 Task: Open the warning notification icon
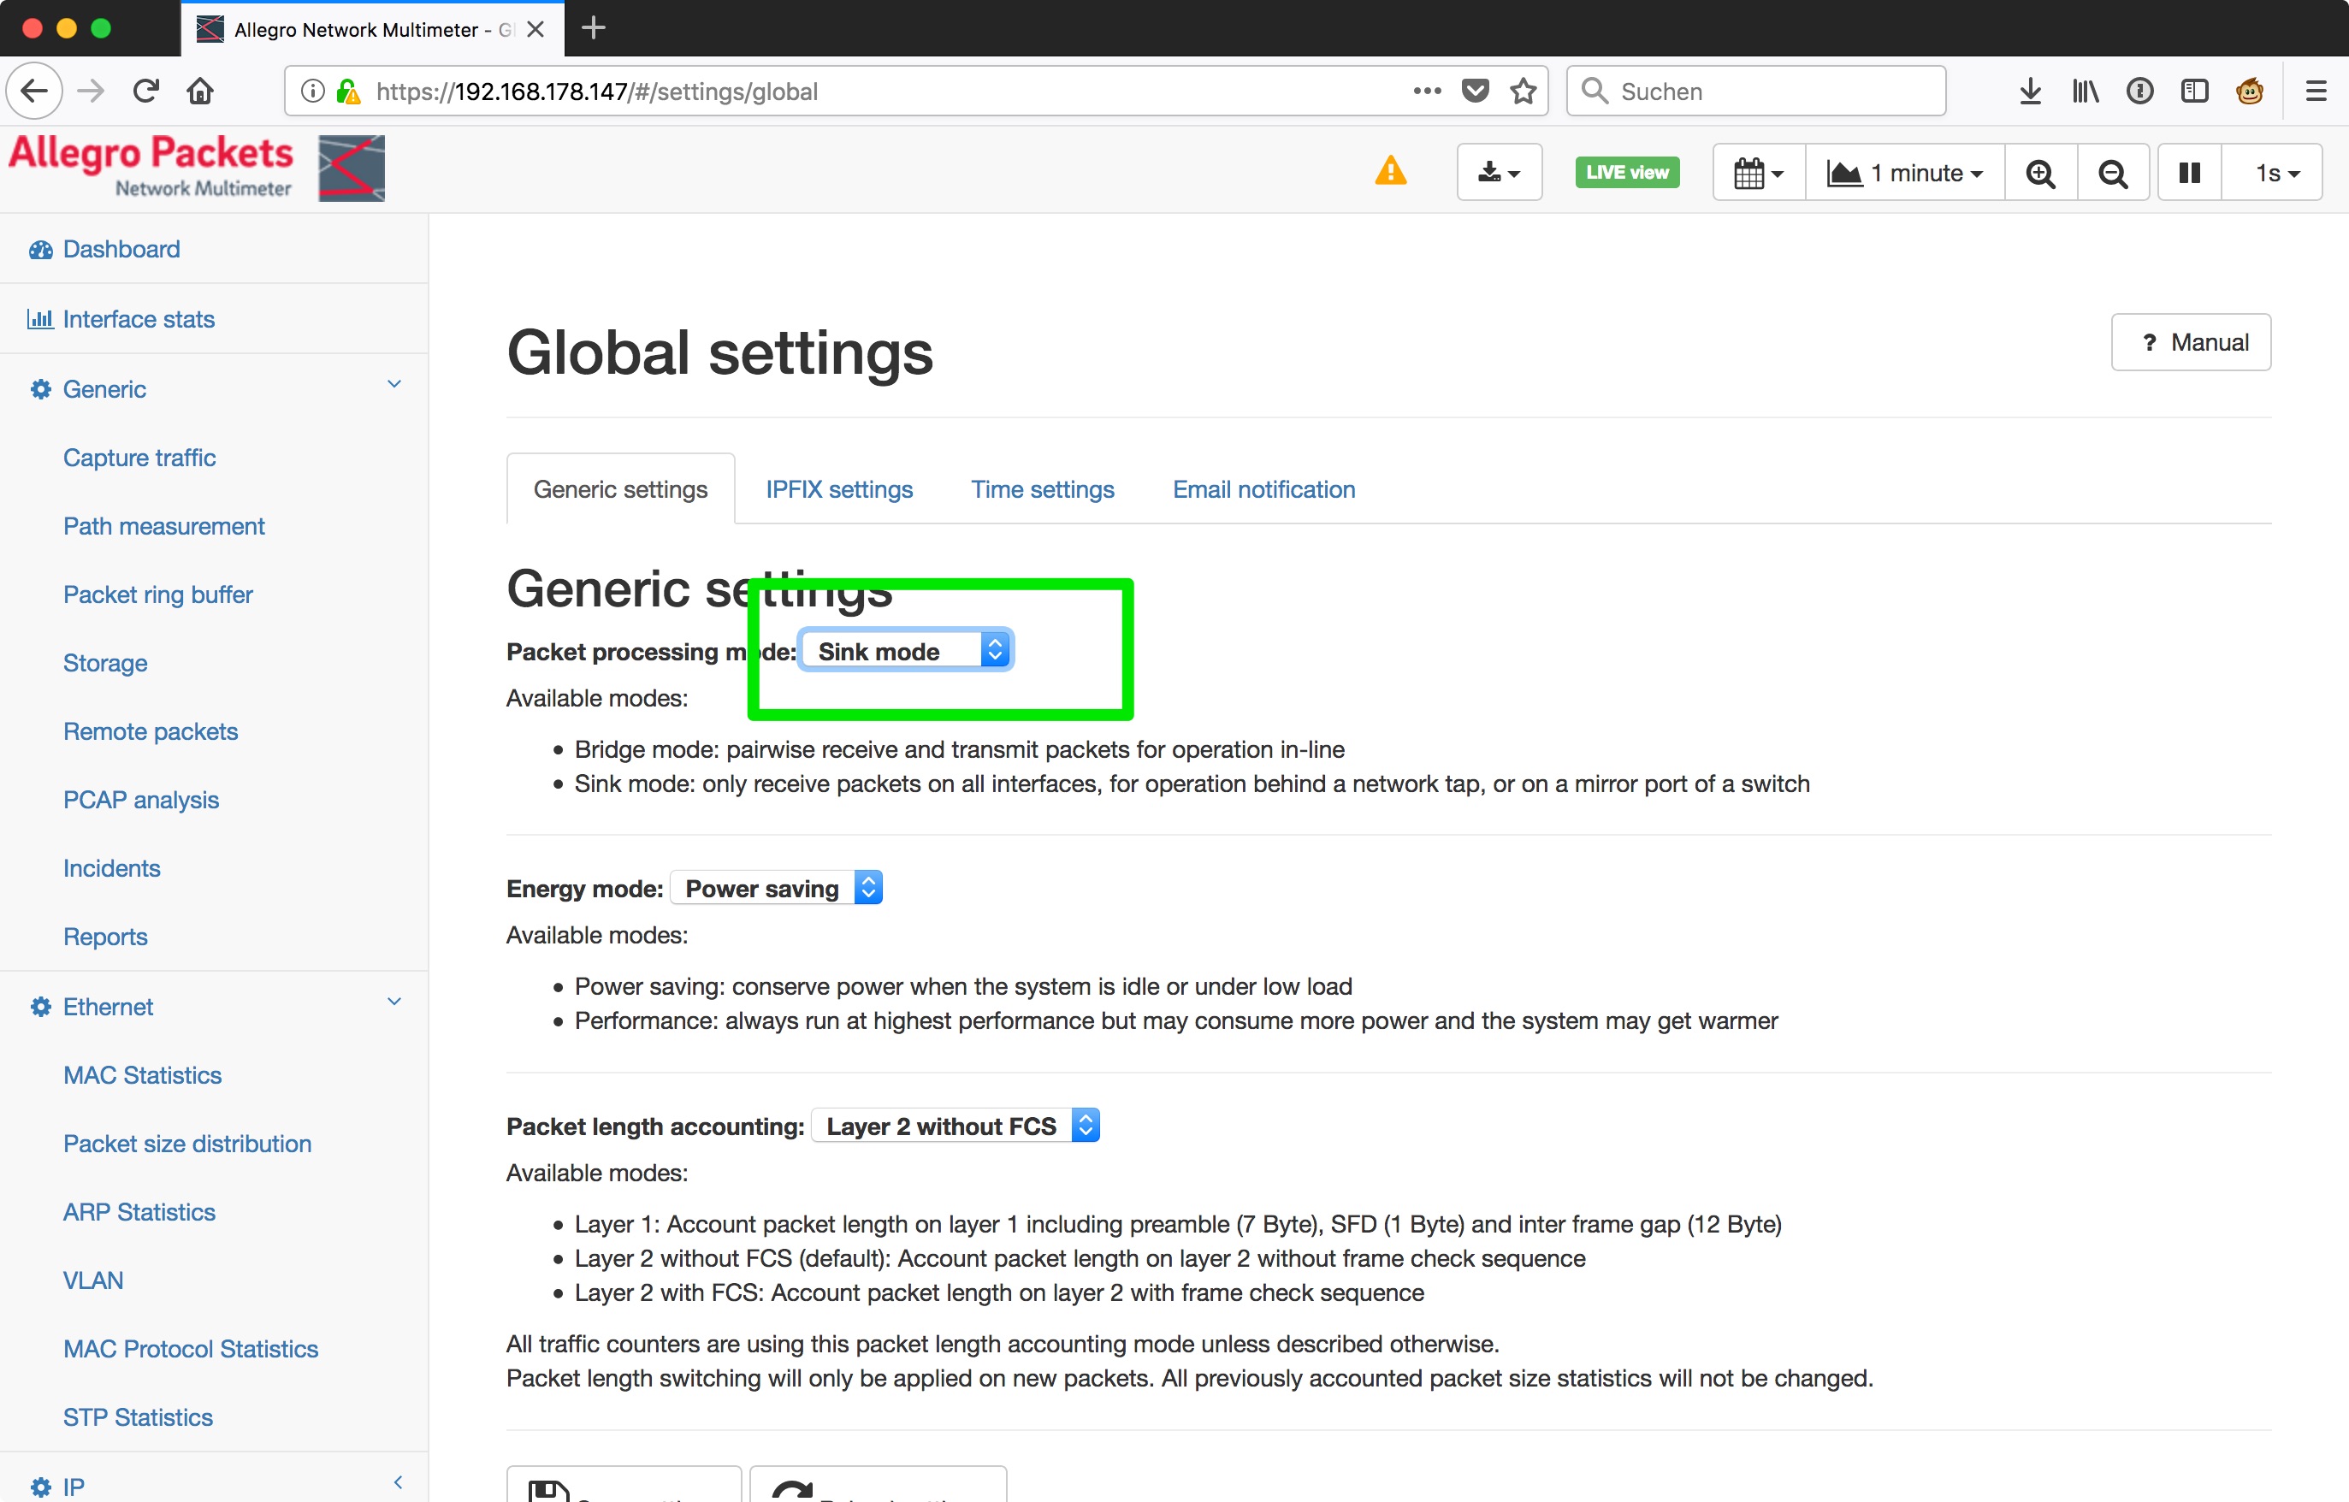pos(1389,172)
